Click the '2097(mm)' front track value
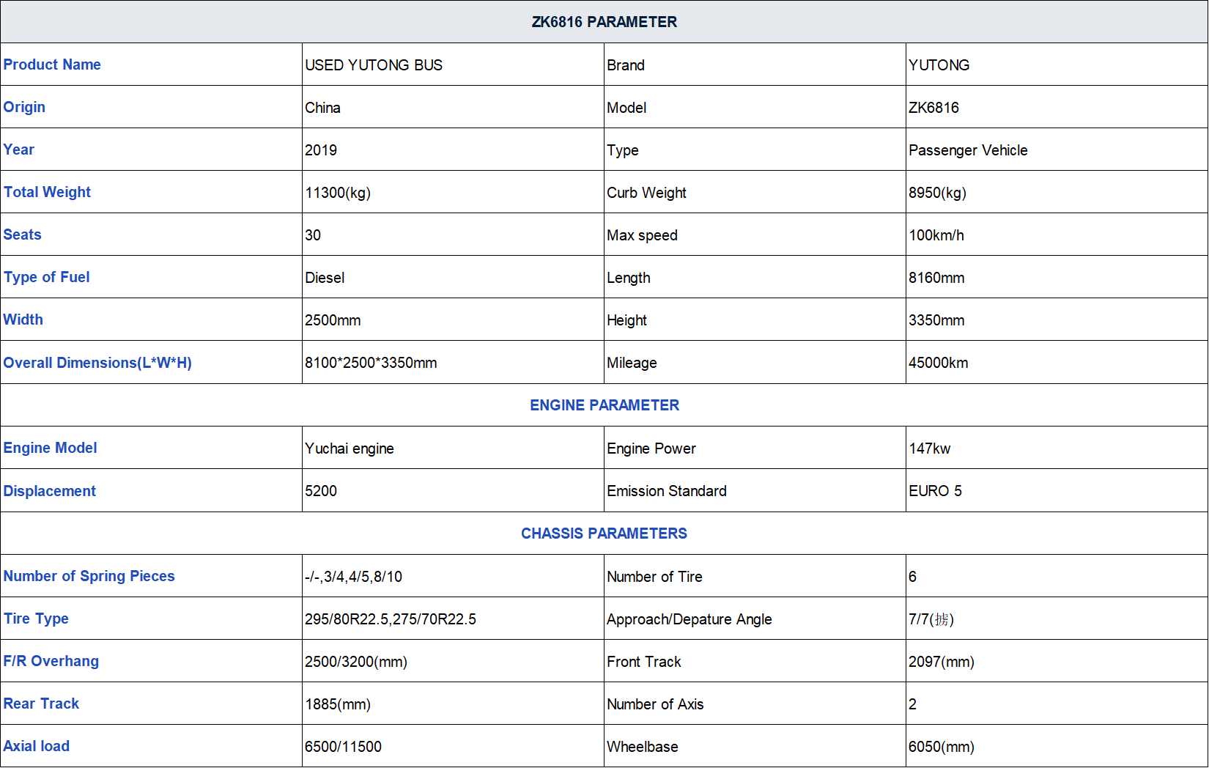This screenshot has width=1209, height=768. [x=942, y=662]
